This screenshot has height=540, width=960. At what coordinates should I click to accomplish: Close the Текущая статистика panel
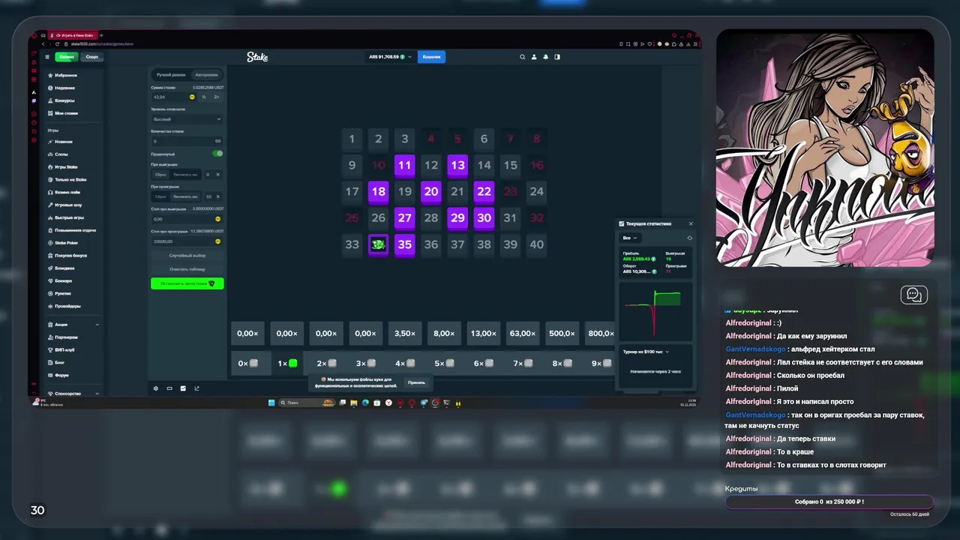click(x=691, y=223)
